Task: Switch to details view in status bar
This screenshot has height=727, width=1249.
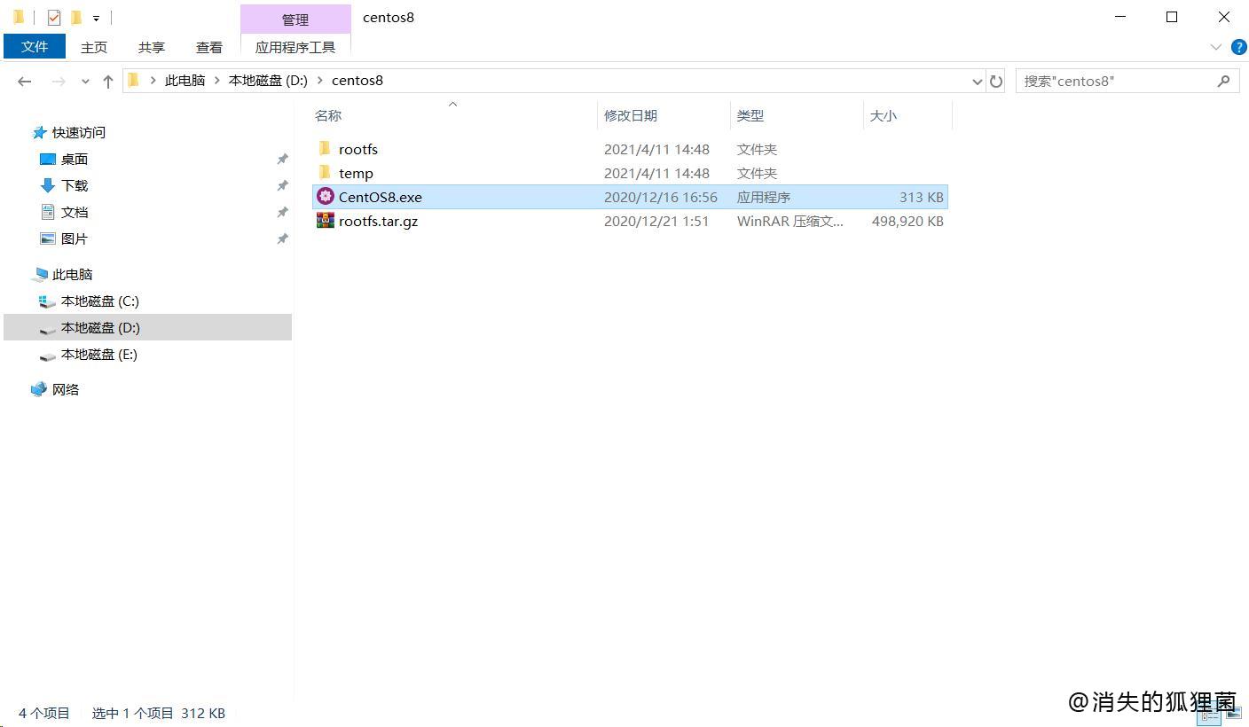Action: pyautogui.click(x=1209, y=714)
